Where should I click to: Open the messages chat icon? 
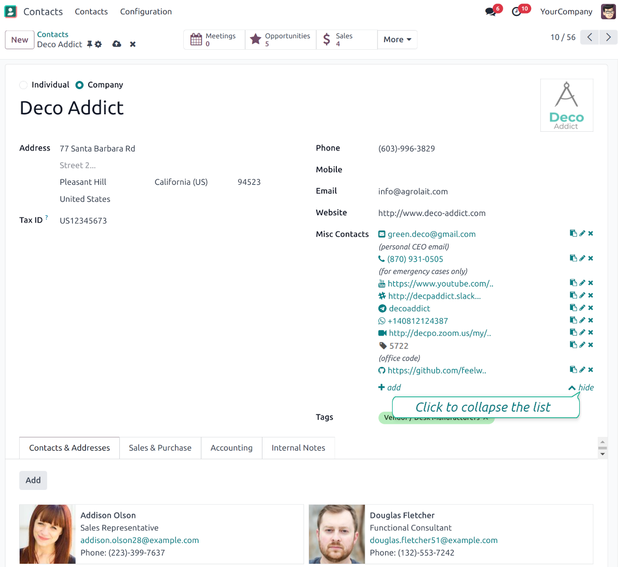pyautogui.click(x=491, y=12)
